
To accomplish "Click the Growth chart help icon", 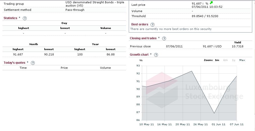I will [x=156, y=55].
